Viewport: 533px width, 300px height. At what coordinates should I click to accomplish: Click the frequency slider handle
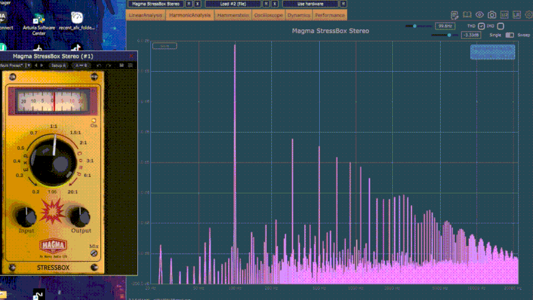tap(415, 26)
